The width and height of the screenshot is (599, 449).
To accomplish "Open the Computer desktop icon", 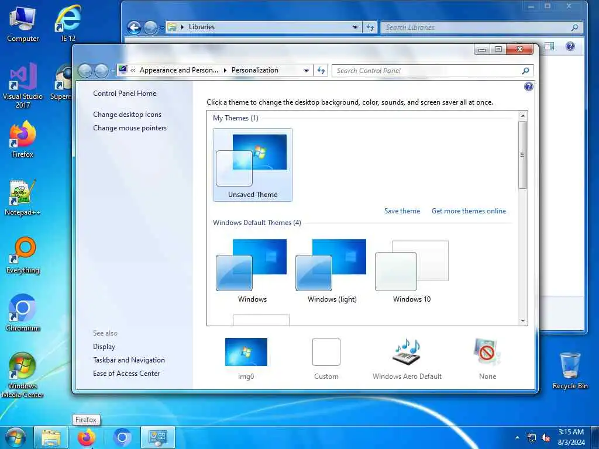I will pyautogui.click(x=23, y=25).
